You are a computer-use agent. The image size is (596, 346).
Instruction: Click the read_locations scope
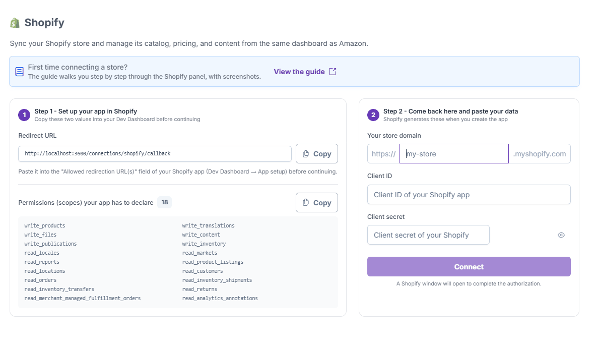(x=45, y=271)
